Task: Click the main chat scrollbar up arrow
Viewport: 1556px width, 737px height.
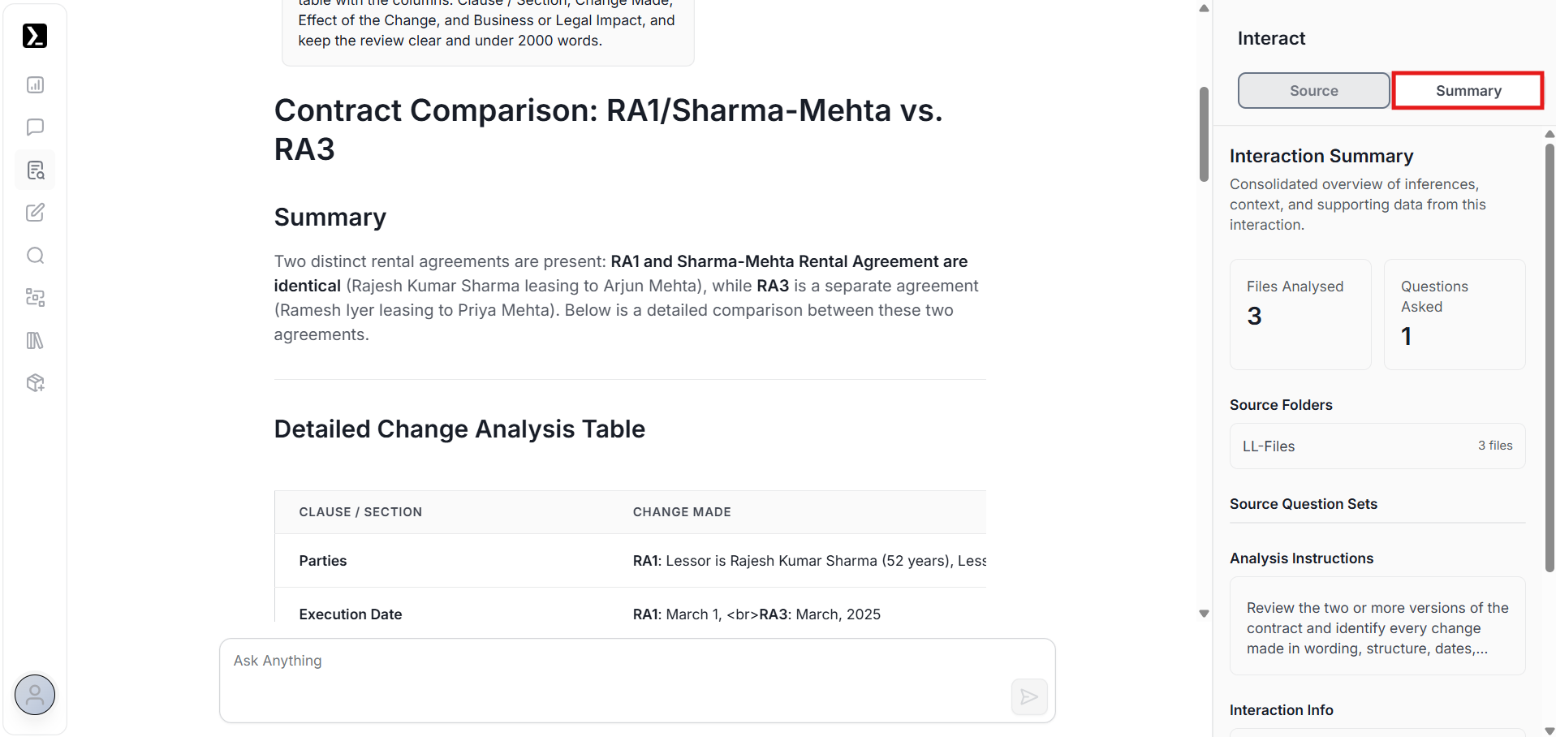Action: [1204, 9]
